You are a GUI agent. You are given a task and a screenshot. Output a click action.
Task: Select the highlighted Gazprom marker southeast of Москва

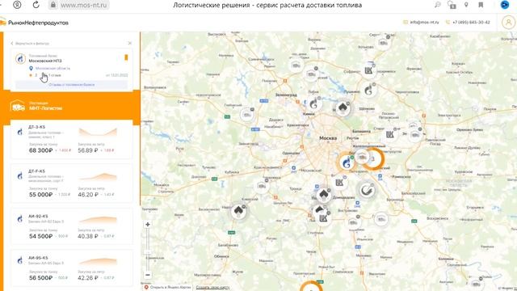(x=346, y=162)
